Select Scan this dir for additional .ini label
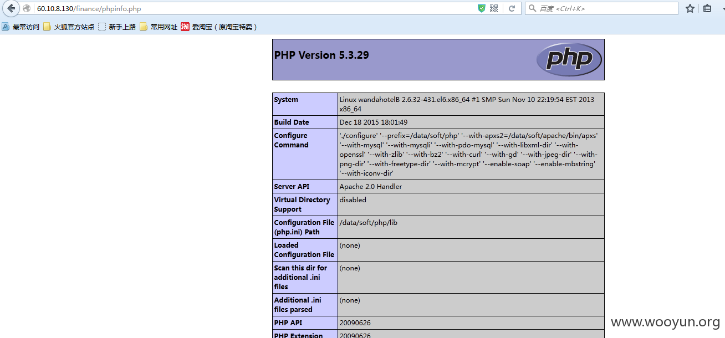 300,277
